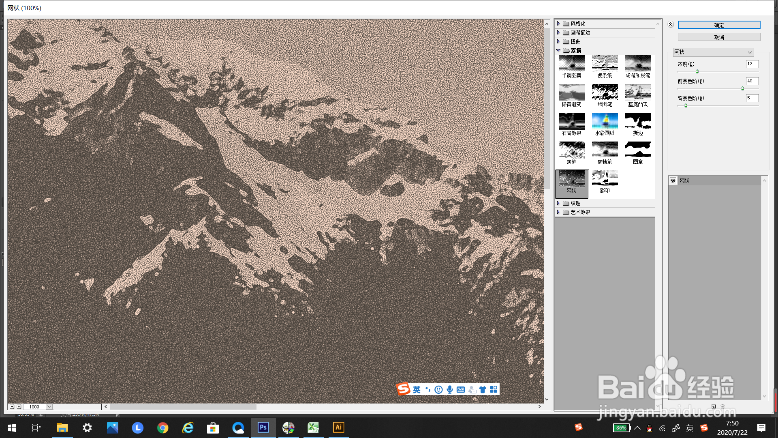Click the 浓度 value input field

[752, 64]
